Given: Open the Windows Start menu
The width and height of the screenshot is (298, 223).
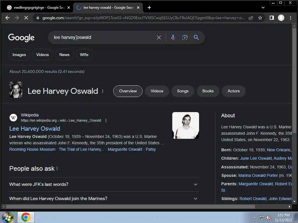Looking at the screenshot, I should pos(8,217).
